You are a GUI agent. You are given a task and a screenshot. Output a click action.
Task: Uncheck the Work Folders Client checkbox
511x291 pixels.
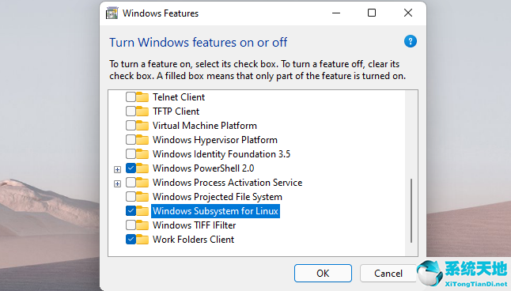(x=131, y=239)
